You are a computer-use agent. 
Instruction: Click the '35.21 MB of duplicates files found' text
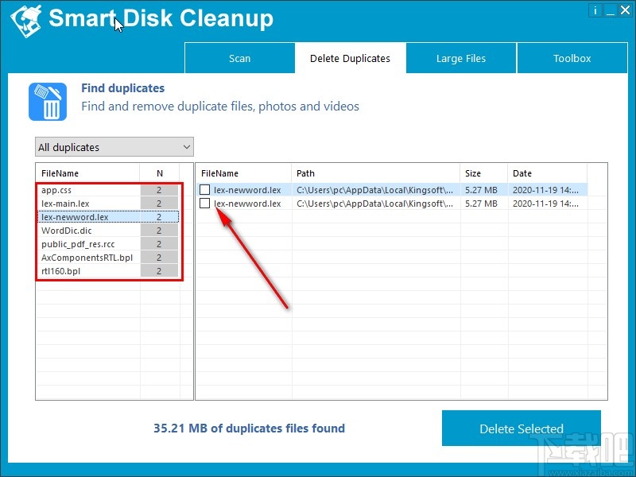[249, 429]
